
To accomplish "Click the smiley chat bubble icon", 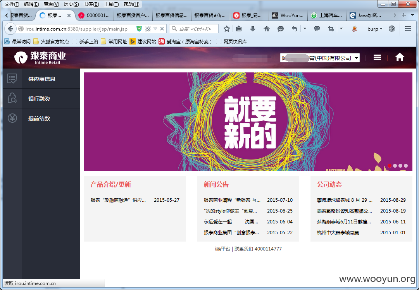I will (280, 29).
